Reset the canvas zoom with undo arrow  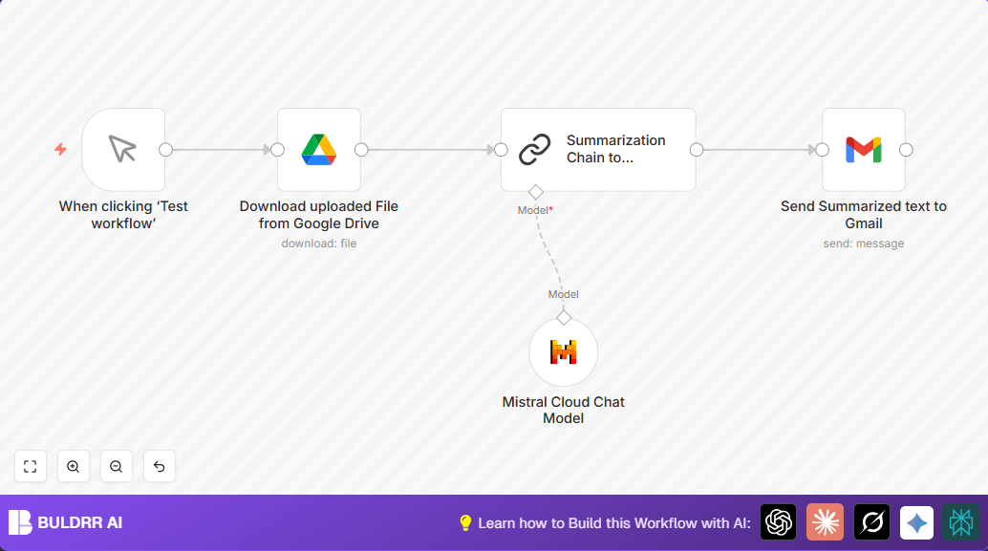pyautogui.click(x=160, y=466)
